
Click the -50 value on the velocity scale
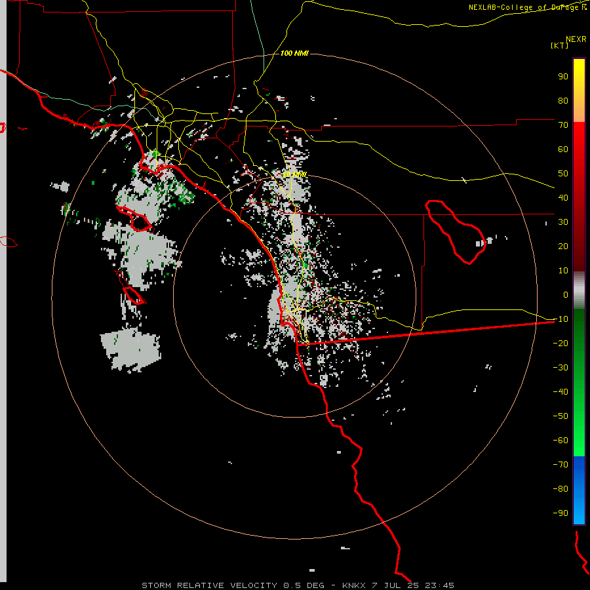click(560, 416)
